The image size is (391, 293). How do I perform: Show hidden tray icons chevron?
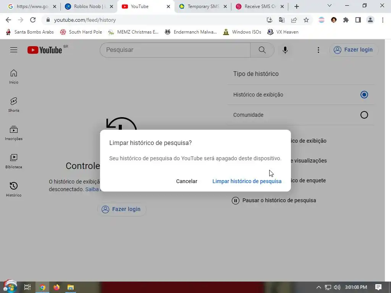coord(319,287)
